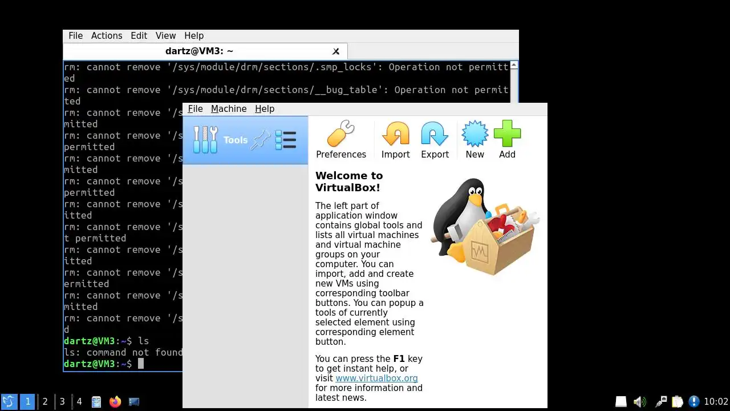Click the removable drive tray icon

click(620, 402)
